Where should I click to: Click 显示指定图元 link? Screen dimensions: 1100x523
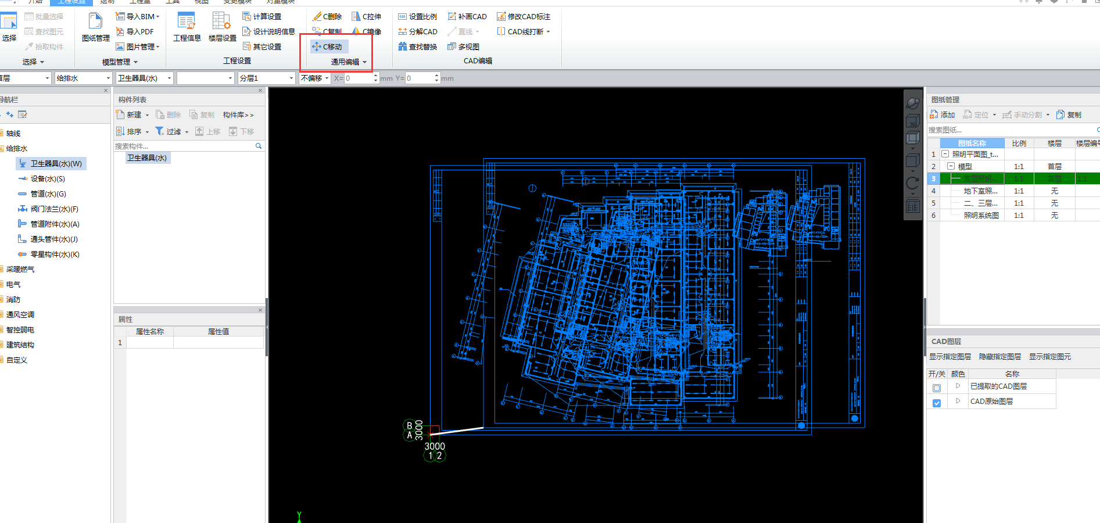click(1050, 357)
